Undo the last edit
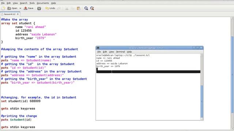Viewport: 234px width, 131px height. [50, 8]
